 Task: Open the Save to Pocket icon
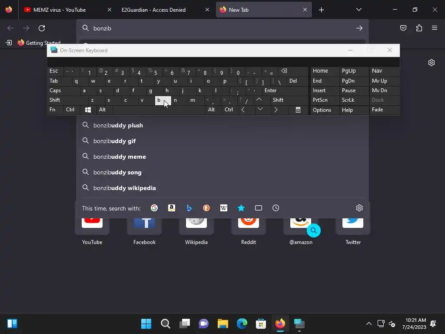403,28
